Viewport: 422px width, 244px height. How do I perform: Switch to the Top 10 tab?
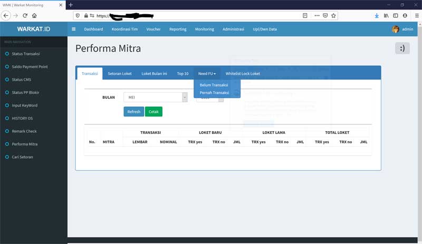[x=183, y=73]
